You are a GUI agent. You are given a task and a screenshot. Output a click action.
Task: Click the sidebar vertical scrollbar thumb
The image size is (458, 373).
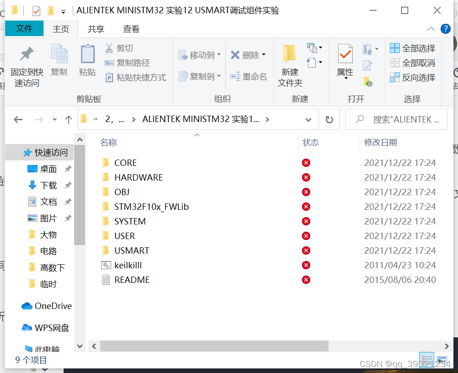point(80,195)
